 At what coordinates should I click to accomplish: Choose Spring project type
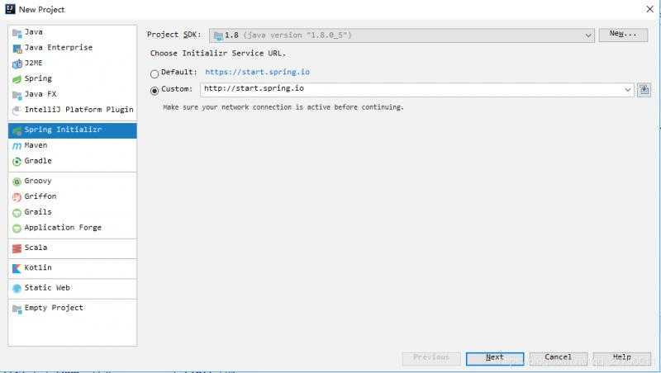tap(73, 78)
